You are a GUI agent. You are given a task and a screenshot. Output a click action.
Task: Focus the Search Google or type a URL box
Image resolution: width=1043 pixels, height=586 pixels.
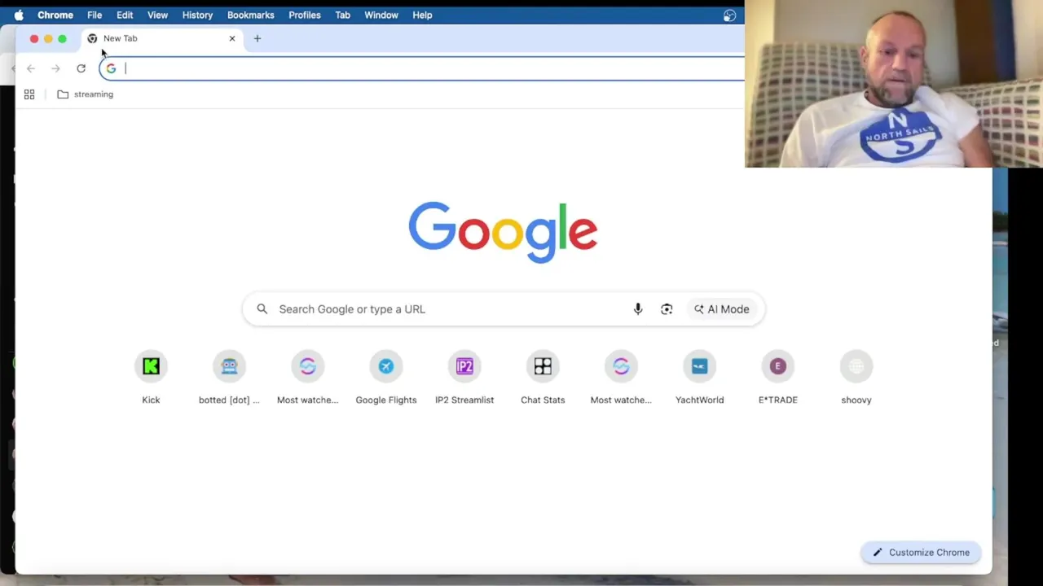(503, 309)
